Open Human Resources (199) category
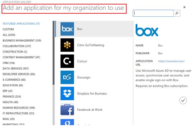The image size is (193, 128). coord(19,108)
